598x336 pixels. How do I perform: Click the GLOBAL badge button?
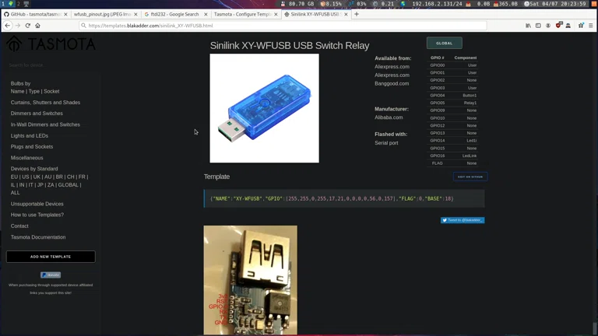coord(445,43)
